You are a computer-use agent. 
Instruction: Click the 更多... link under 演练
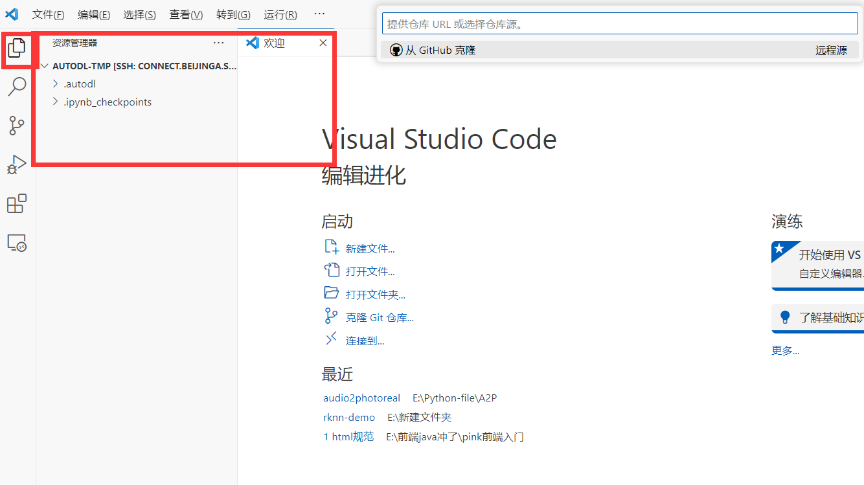[x=785, y=350]
